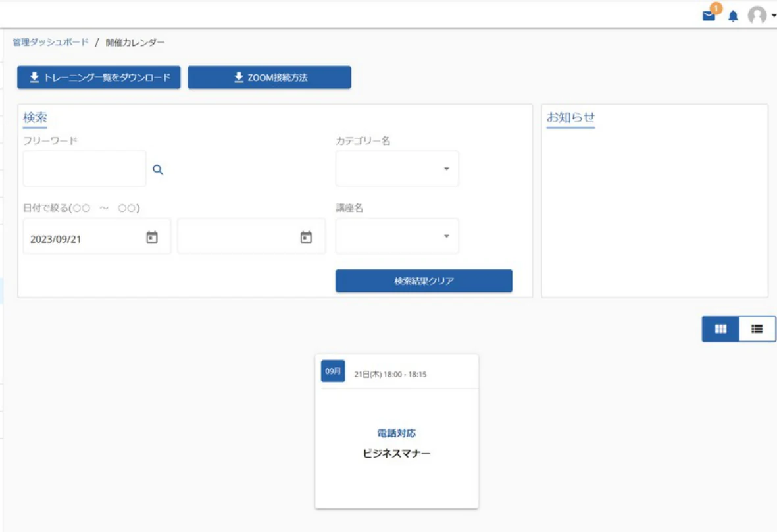
Task: Open the mail inbox icon
Action: click(x=709, y=15)
